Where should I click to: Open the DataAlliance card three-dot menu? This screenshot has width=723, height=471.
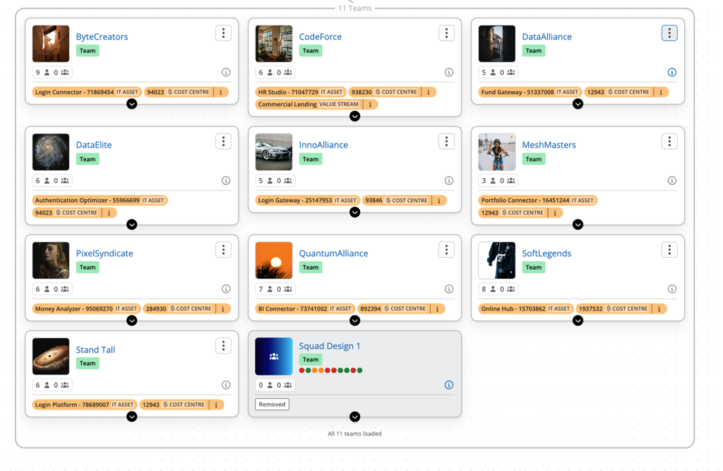click(669, 32)
